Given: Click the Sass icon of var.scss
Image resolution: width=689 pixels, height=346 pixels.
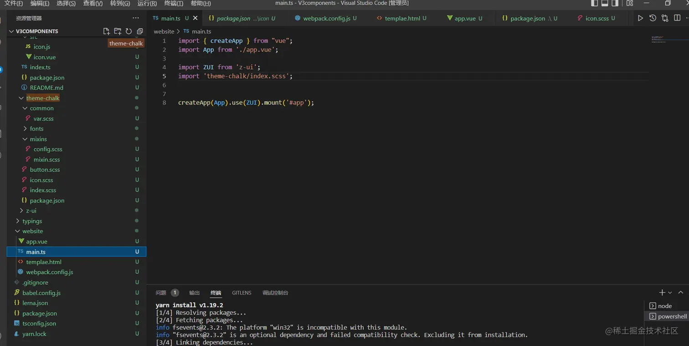Looking at the screenshot, I should coord(28,118).
